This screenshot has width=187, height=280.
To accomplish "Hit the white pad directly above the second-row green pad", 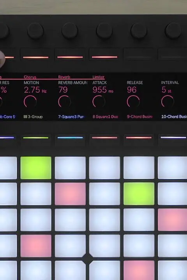I will tap(139, 168).
